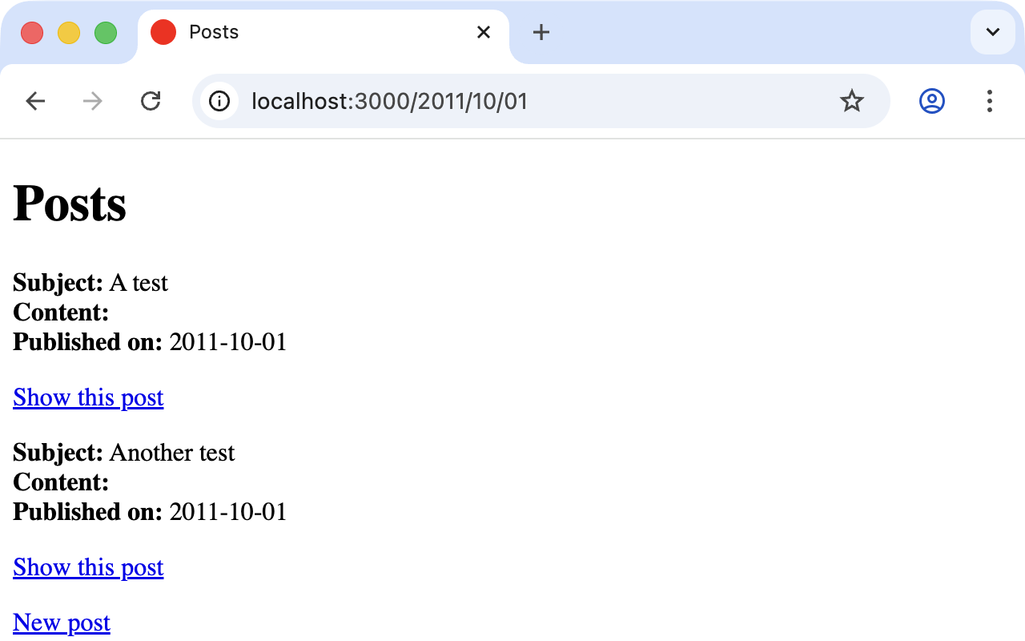Viewport: 1025px width, 641px height.
Task: Open the browser profile menu
Action: point(931,101)
